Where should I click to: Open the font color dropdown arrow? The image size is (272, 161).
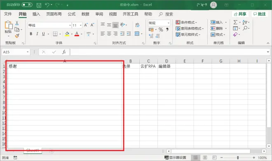pos(82,34)
